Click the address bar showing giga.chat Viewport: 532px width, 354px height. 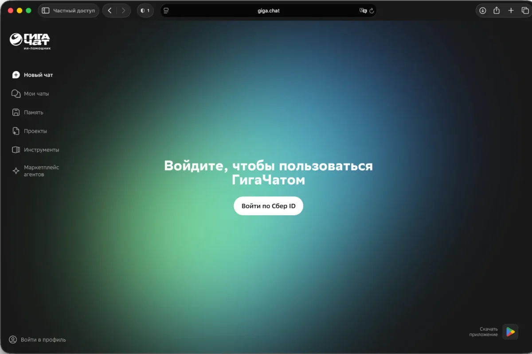(268, 10)
